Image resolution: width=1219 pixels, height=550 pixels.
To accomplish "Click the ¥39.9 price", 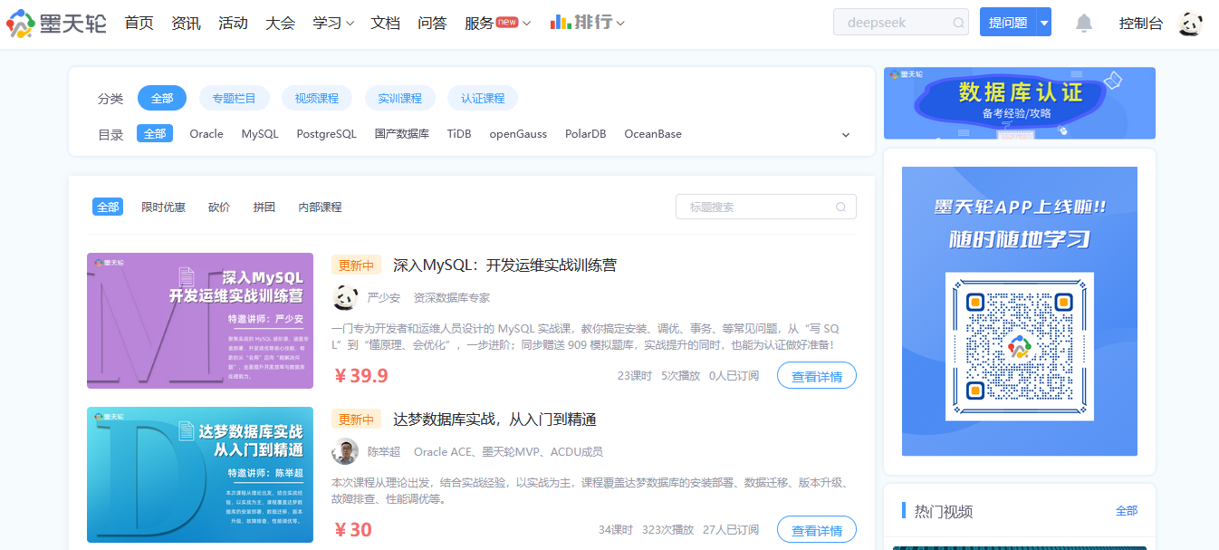I will click(x=360, y=376).
